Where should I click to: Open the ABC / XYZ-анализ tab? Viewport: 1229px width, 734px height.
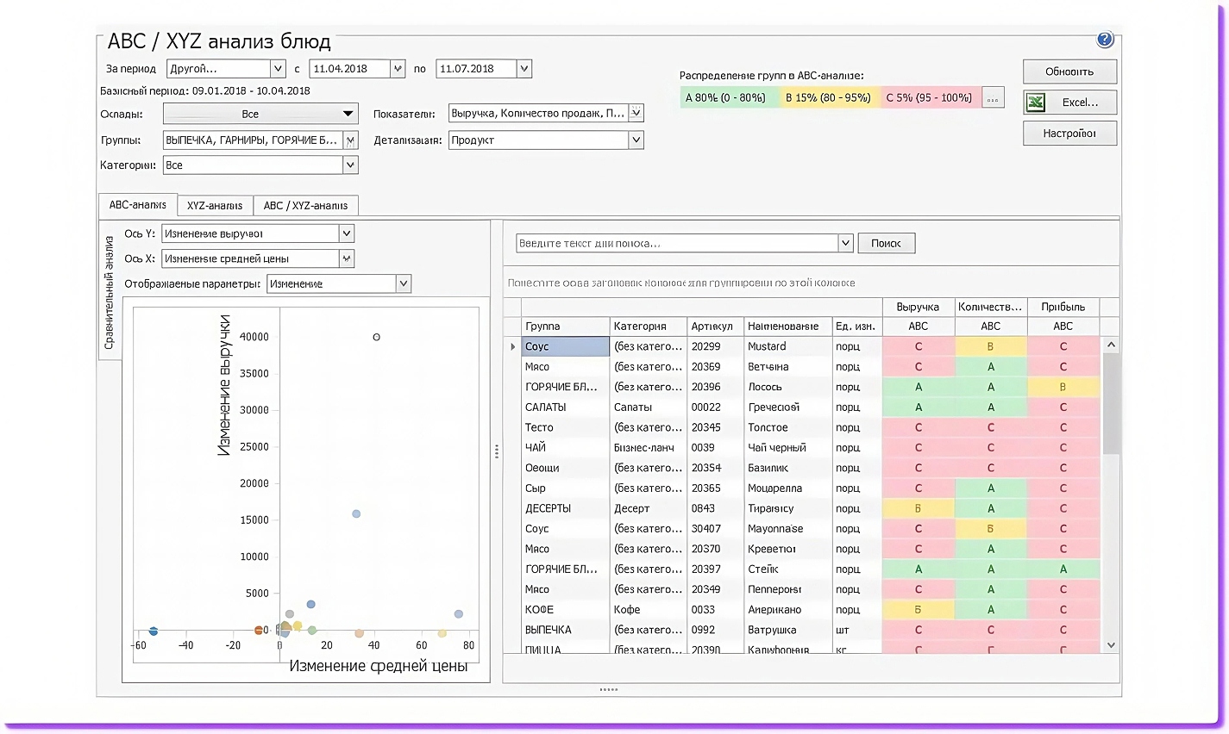tap(305, 206)
